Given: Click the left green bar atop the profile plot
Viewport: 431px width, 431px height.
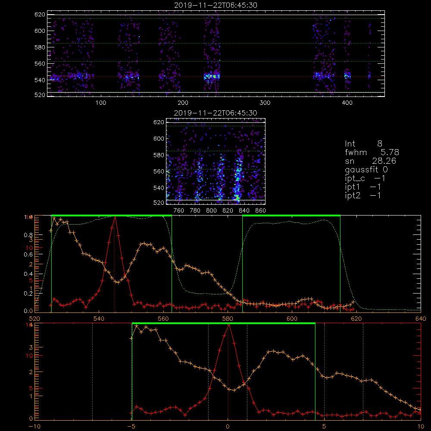Looking at the screenshot, I should coord(112,215).
